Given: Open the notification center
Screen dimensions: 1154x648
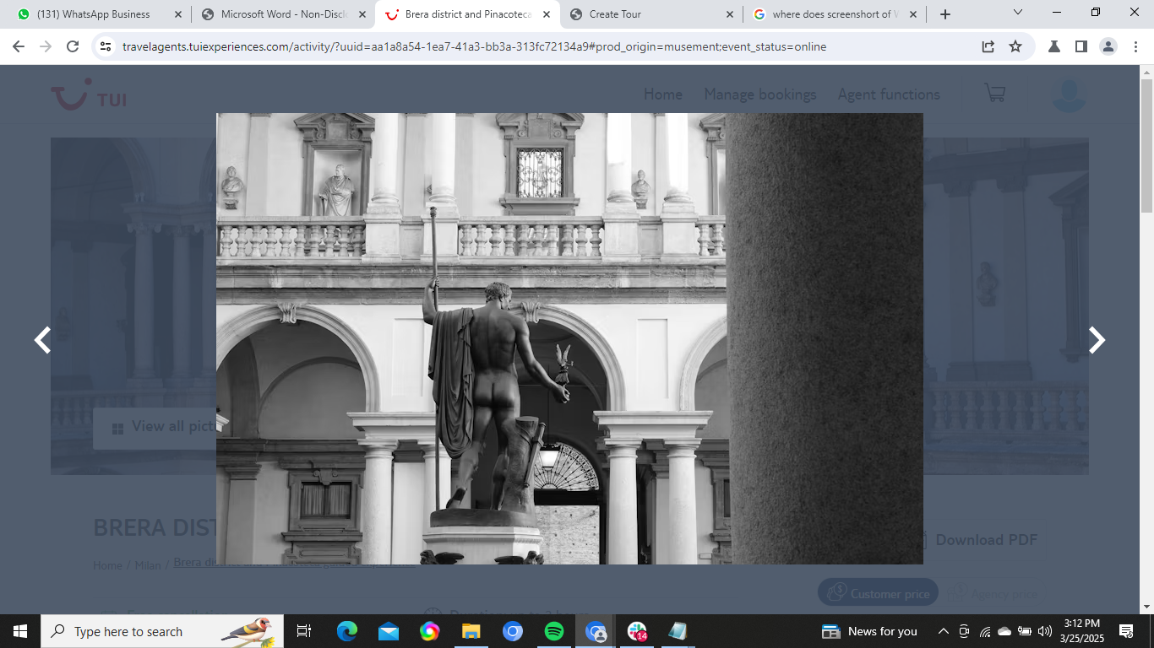Looking at the screenshot, I should tap(1125, 631).
